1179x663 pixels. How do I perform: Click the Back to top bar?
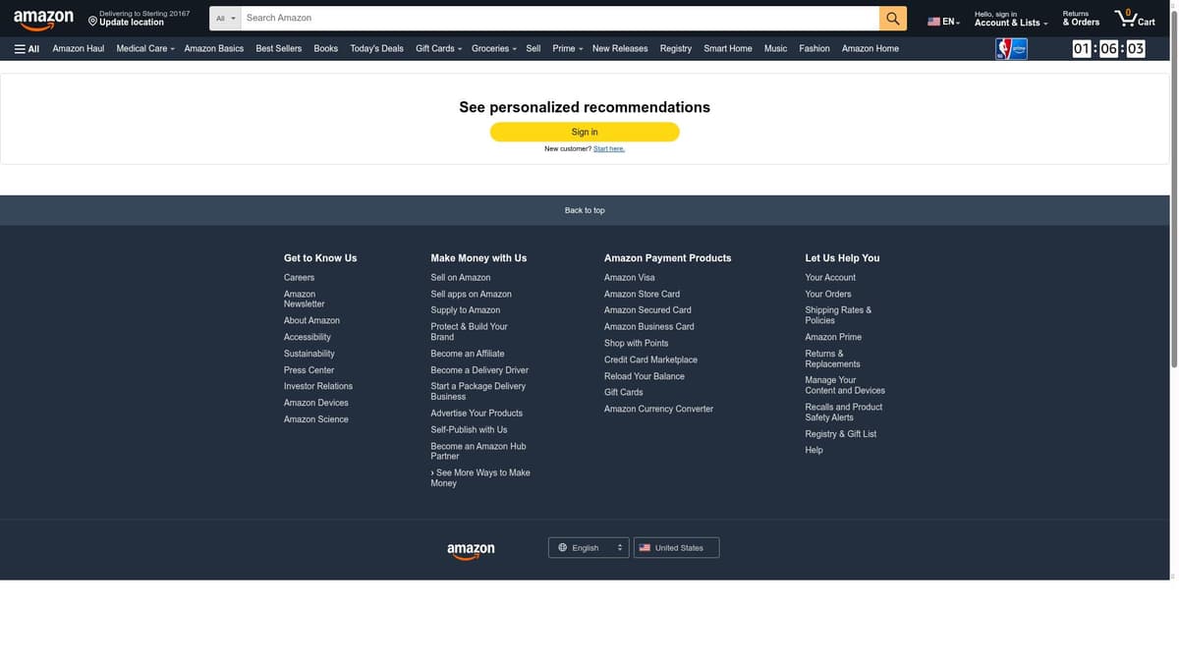(x=585, y=210)
